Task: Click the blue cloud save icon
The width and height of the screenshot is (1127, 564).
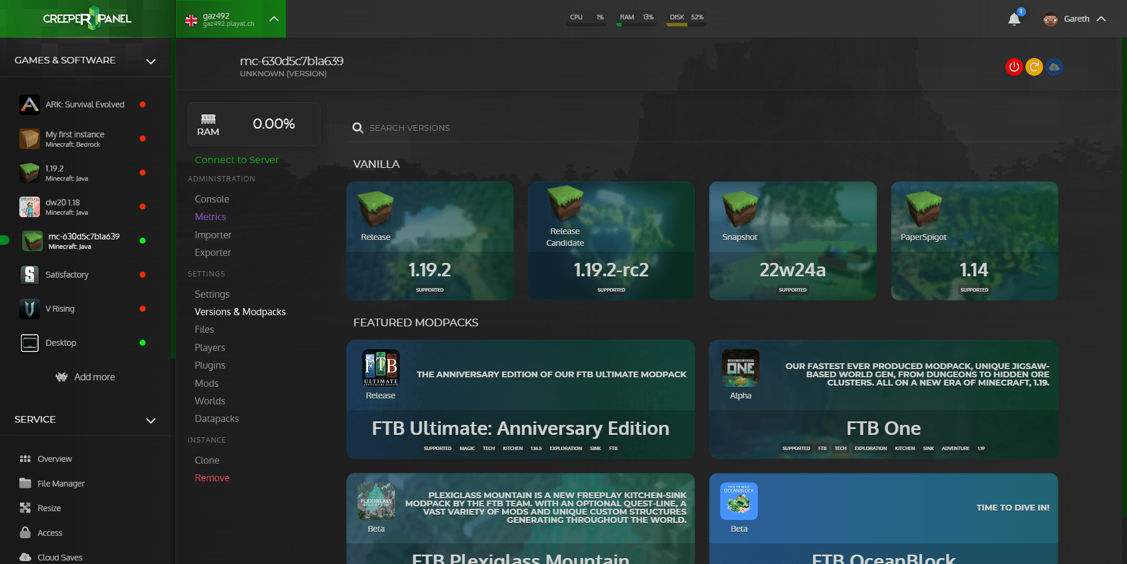Action: 1054,67
